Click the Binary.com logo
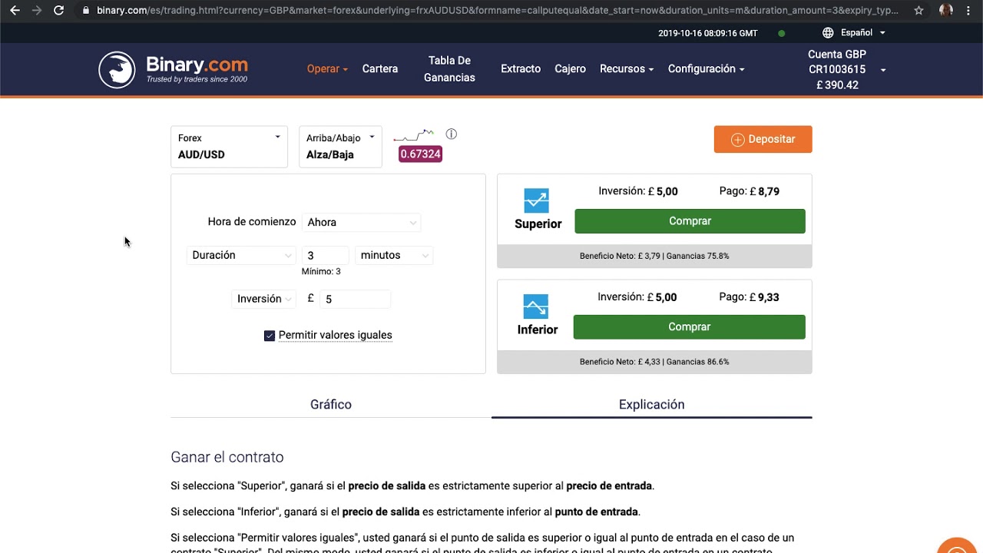 point(174,70)
